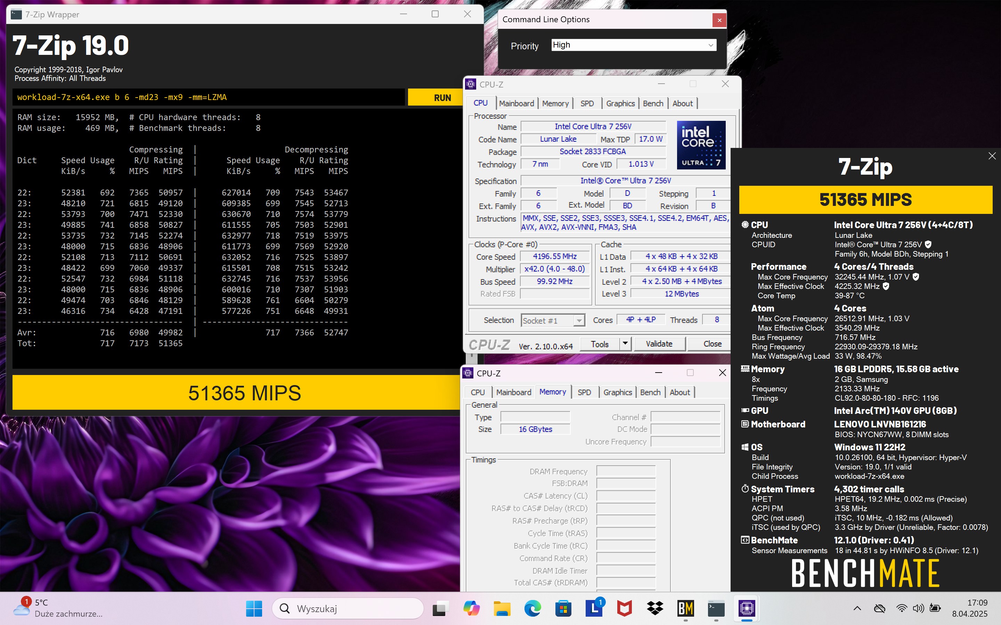Click the 16 GBytes memory size value

(x=535, y=429)
